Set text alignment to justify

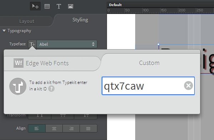(88, 128)
